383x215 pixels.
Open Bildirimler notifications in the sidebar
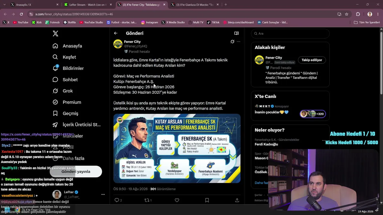click(68, 68)
